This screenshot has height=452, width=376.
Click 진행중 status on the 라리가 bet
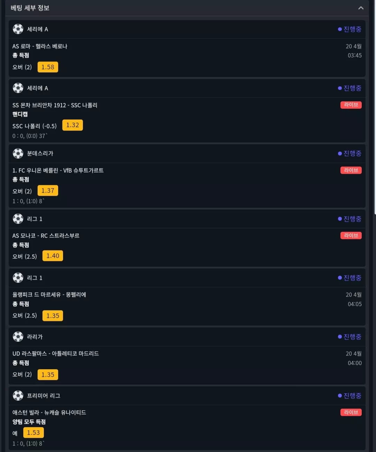point(350,337)
